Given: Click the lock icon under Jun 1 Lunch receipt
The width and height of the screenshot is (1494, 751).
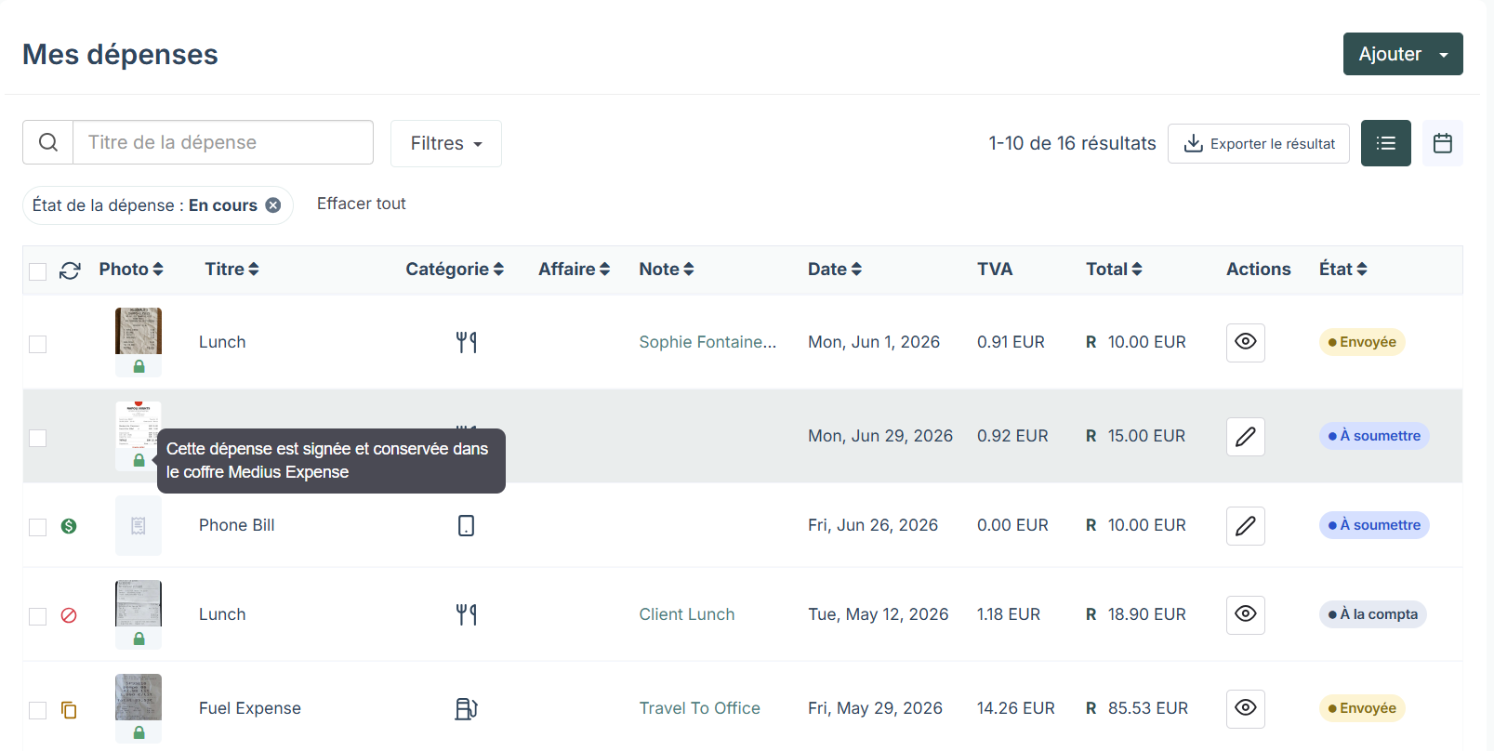Looking at the screenshot, I should 139,366.
